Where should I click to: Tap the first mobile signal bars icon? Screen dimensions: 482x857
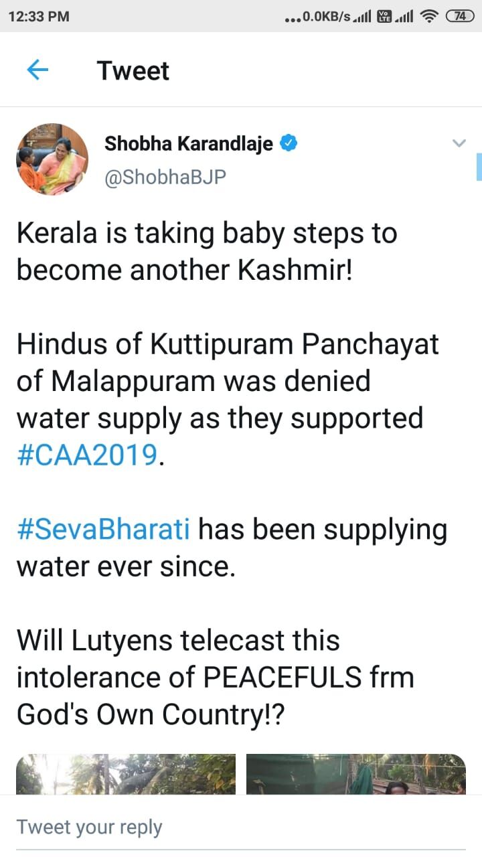(x=362, y=16)
